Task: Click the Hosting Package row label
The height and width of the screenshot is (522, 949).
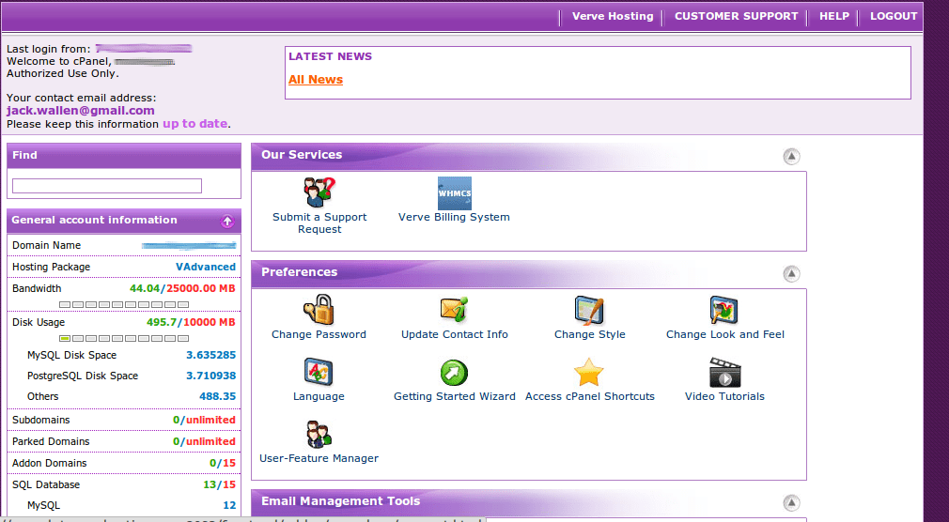Action: click(51, 267)
